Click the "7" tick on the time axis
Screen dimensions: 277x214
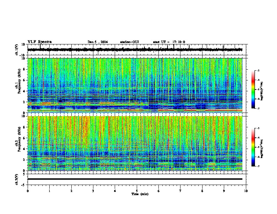coord(180,191)
